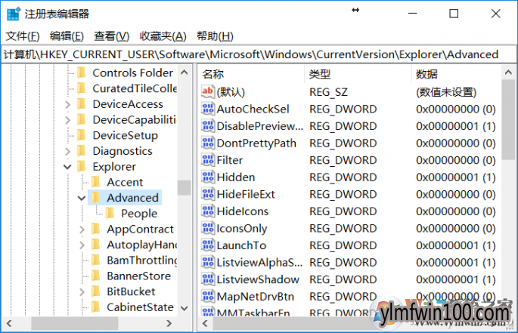The height and width of the screenshot is (333, 518).
Task: Click the DeviceSetup folder icon
Action: tap(82, 135)
